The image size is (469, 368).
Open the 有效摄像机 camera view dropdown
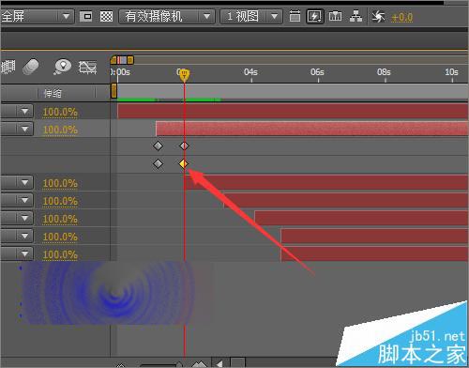coord(167,17)
